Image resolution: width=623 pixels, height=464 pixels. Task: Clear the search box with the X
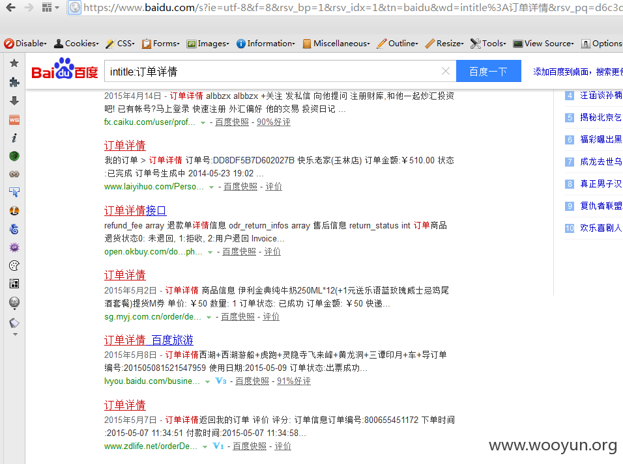(446, 71)
